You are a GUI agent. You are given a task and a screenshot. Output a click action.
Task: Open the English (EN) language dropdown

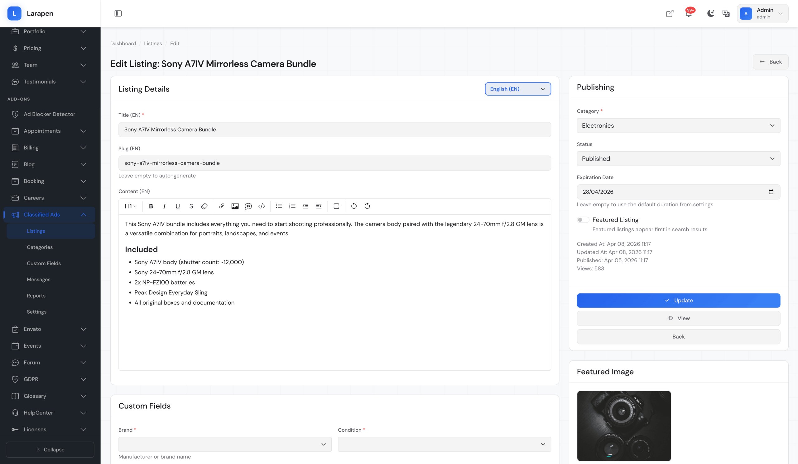pos(518,89)
